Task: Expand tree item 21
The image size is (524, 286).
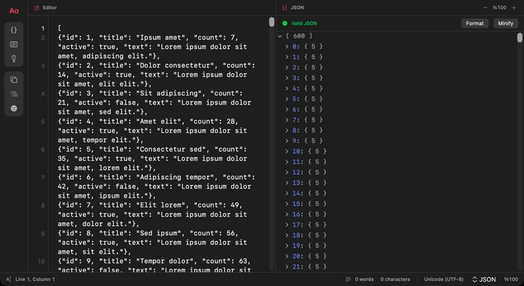Action: [x=286, y=266]
